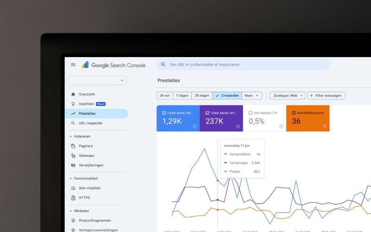Click the Google Search Console logo
371x232 pixels.
click(x=113, y=65)
